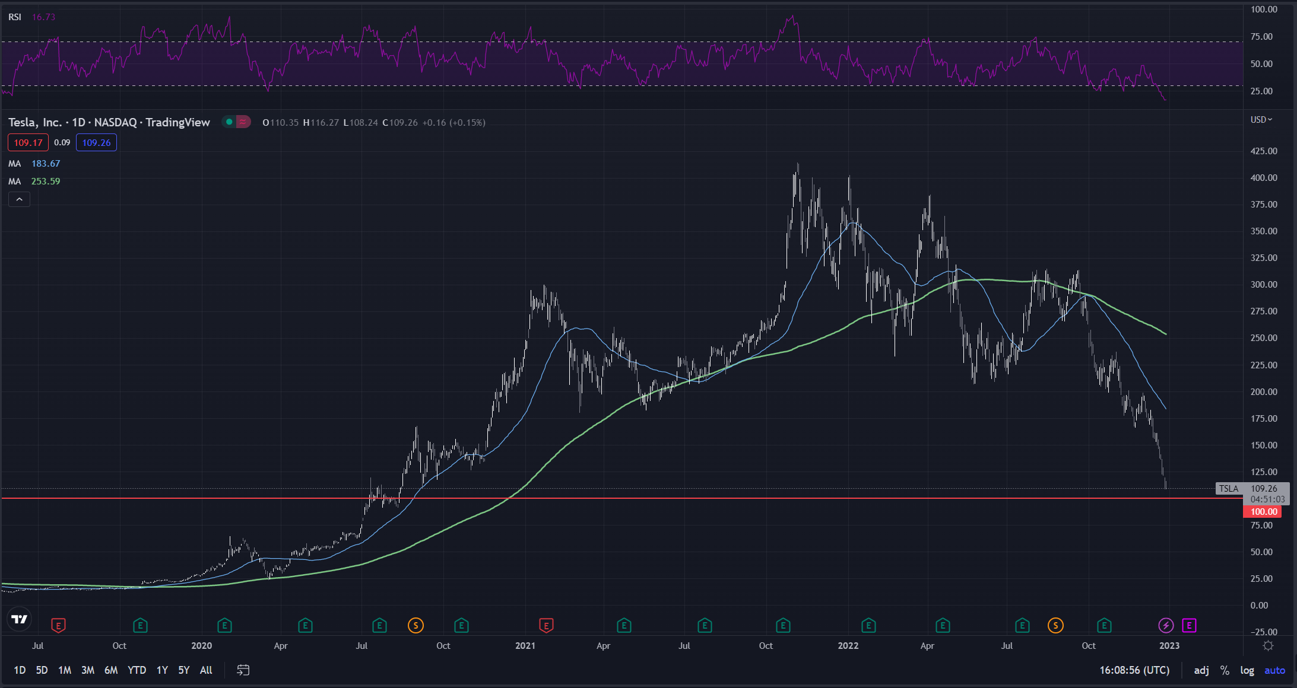Click the earnings marker near Apr 2022

[943, 625]
